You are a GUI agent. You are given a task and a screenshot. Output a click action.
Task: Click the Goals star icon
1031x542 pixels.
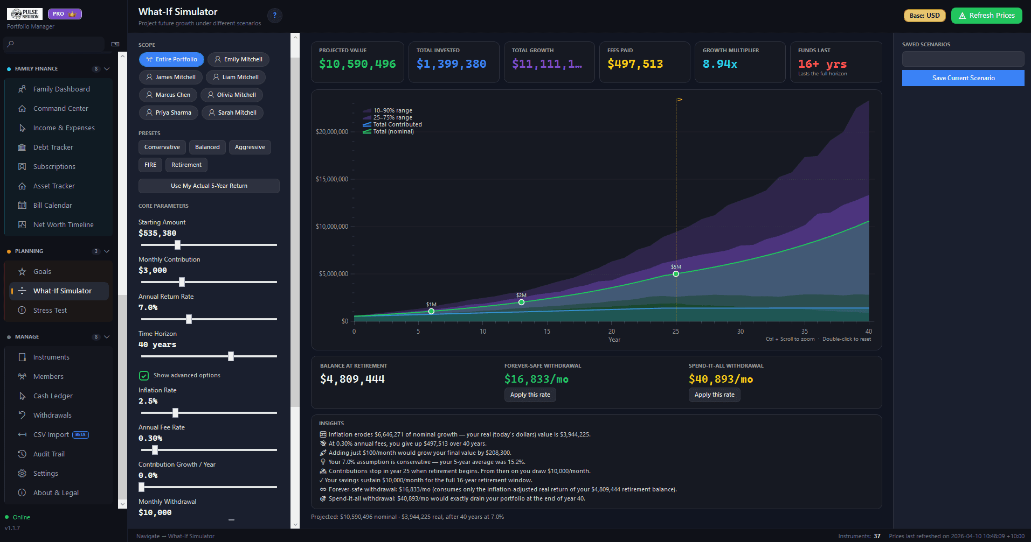[22, 272]
